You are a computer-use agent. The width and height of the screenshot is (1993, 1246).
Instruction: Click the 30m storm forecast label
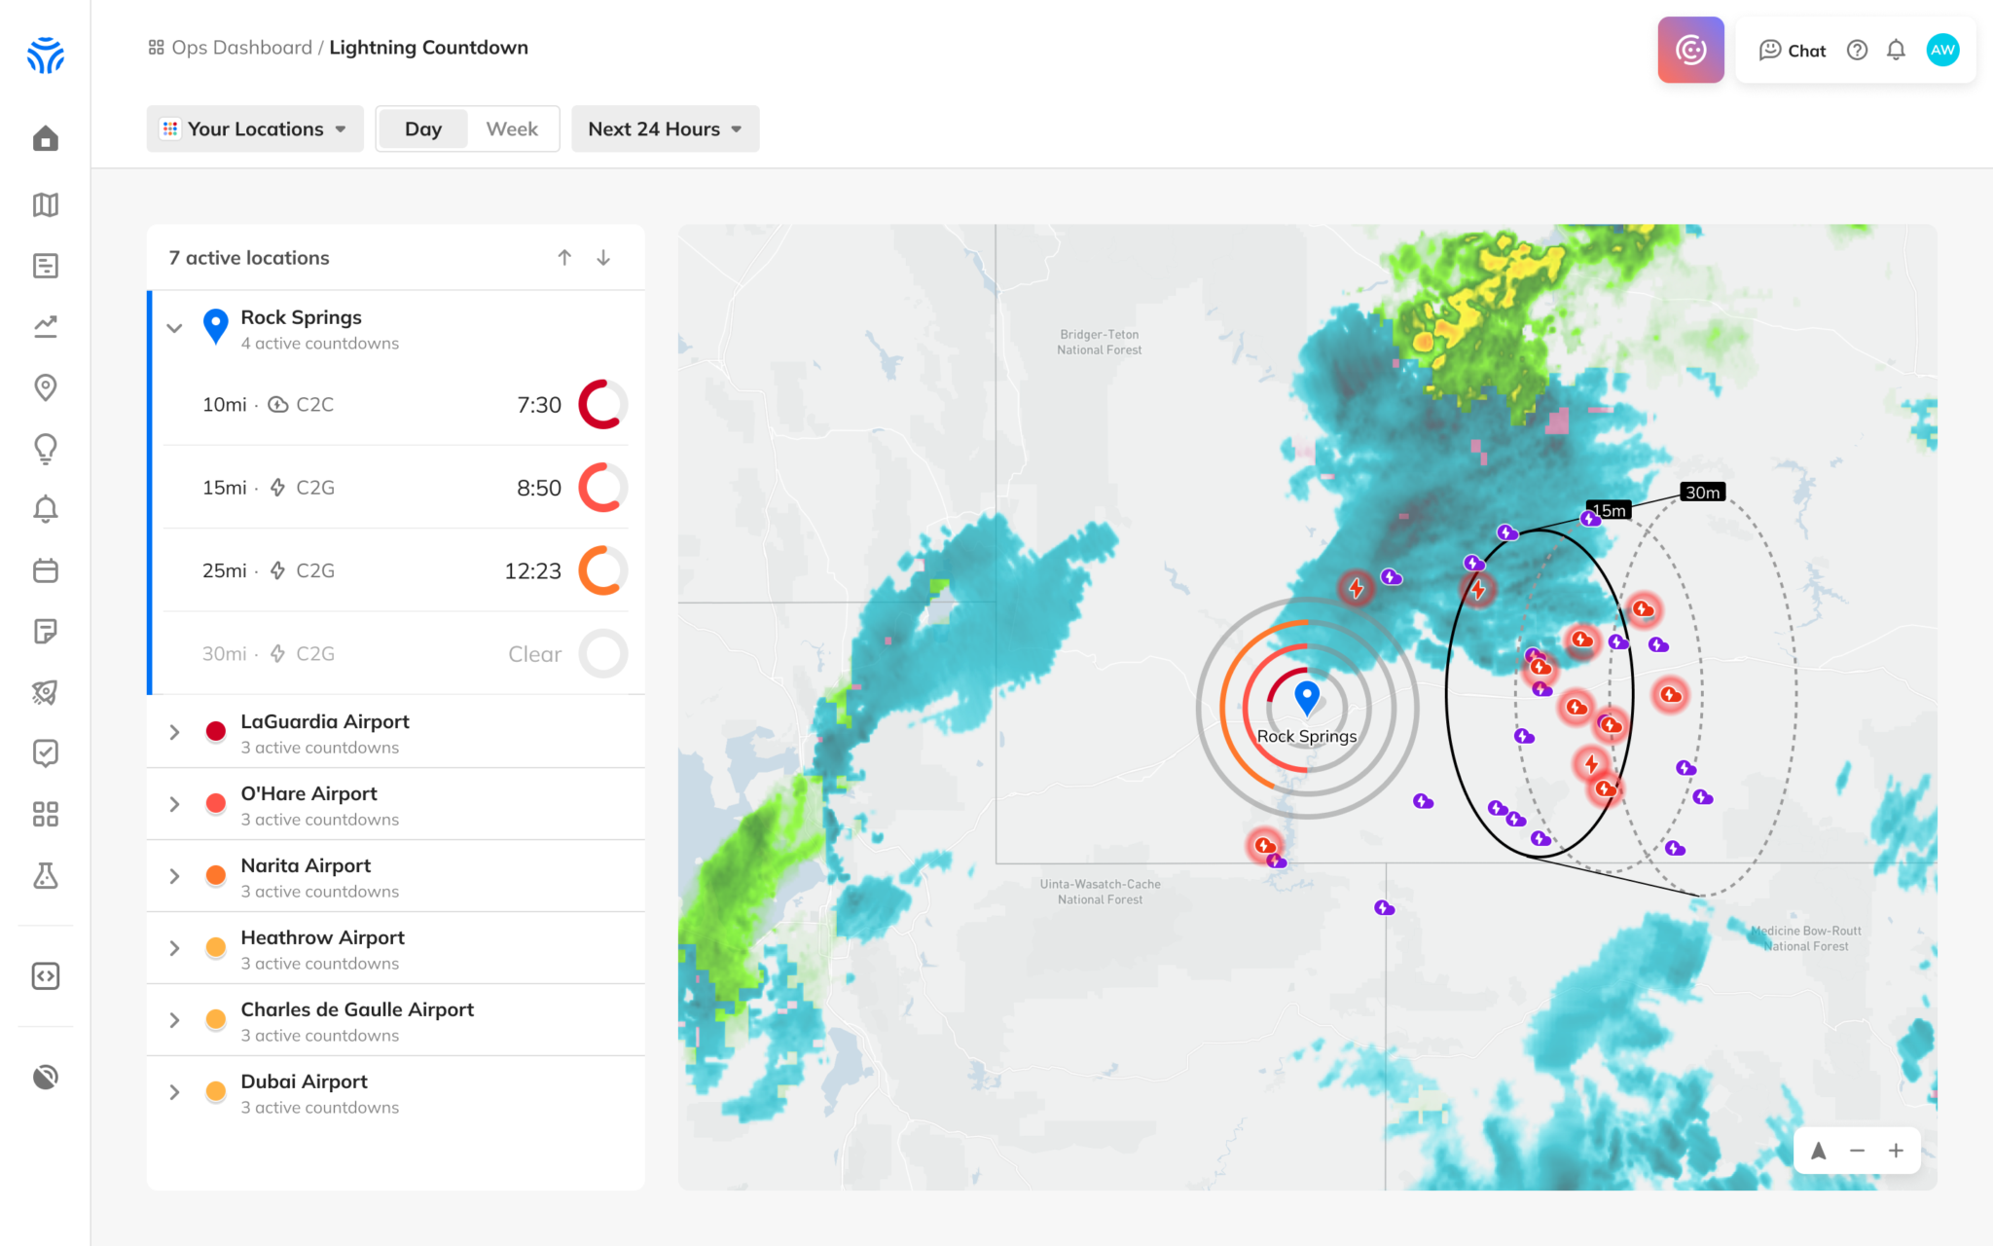(1702, 493)
